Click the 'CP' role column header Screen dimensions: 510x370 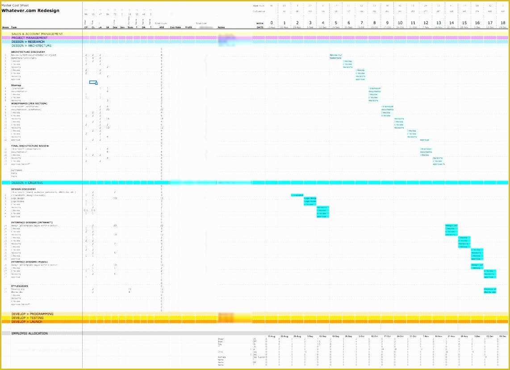point(86,27)
